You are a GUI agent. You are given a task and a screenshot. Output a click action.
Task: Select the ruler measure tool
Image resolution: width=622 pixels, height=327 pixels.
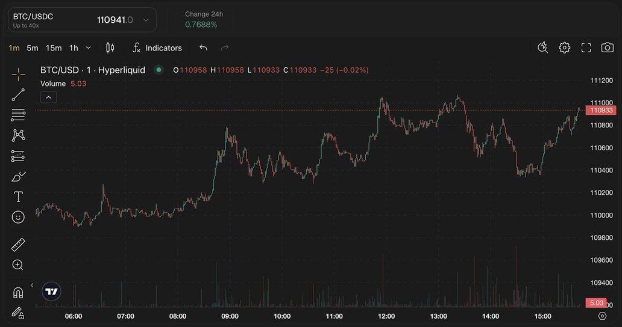(18, 245)
